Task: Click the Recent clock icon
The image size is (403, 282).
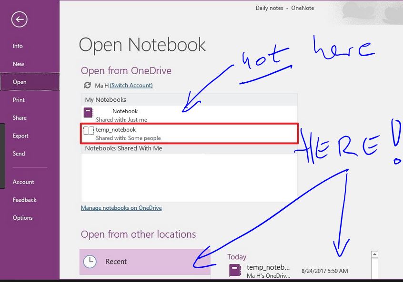Action: pos(90,262)
